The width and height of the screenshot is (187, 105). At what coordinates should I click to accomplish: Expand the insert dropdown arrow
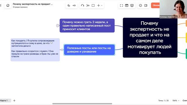[102, 6]
